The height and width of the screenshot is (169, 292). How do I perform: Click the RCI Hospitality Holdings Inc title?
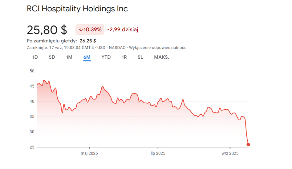pos(77,9)
